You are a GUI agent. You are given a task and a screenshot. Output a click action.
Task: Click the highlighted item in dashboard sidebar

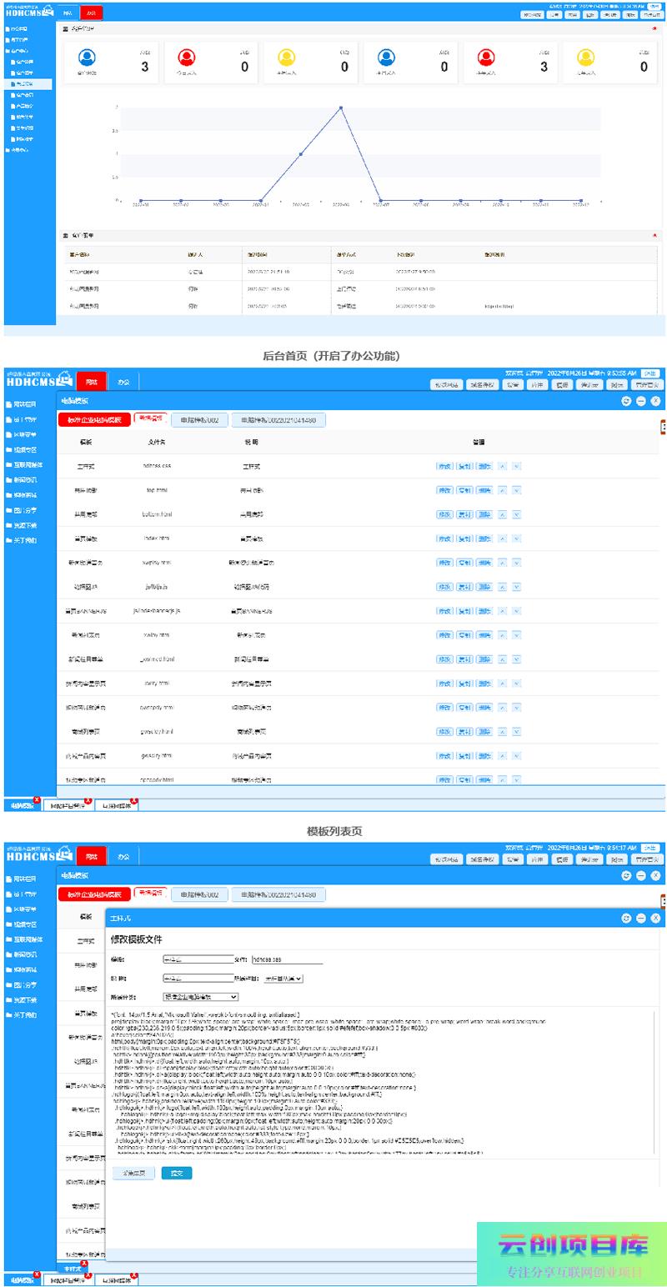(28, 84)
